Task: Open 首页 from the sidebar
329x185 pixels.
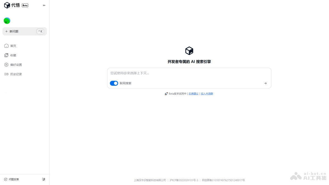Action: 13,46
